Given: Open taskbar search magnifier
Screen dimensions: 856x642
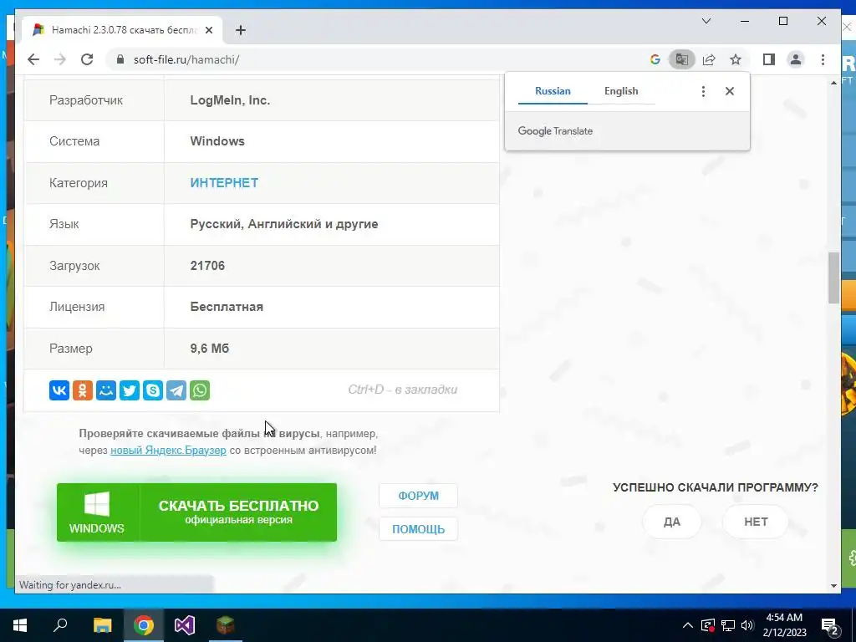Looking at the screenshot, I should (60, 625).
